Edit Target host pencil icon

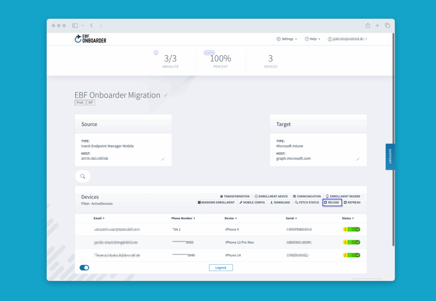coord(358,159)
